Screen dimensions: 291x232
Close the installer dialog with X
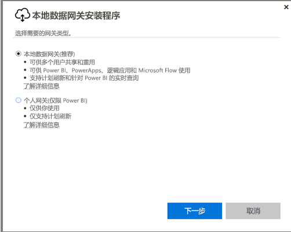(286, 7)
